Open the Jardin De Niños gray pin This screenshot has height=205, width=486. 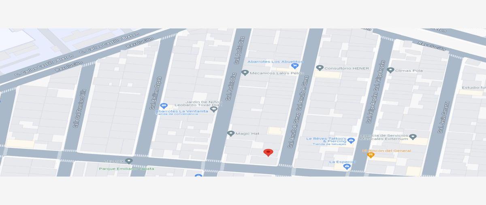point(214,109)
